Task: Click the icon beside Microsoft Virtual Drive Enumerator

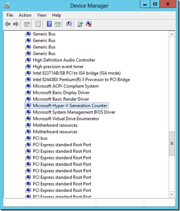Action: [x=28, y=119]
